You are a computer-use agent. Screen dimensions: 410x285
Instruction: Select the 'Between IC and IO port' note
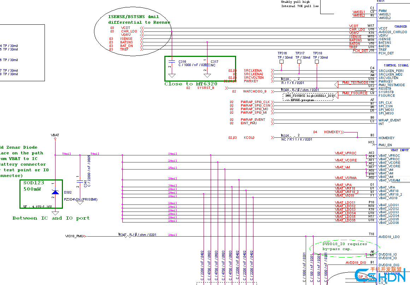coord(51,218)
